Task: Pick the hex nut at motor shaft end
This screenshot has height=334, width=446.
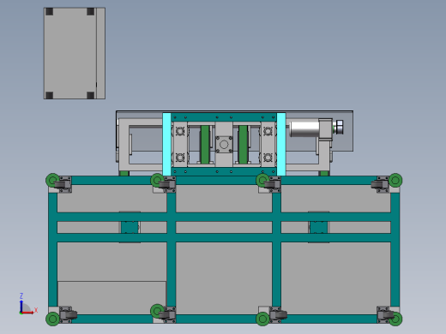Action: click(x=340, y=127)
